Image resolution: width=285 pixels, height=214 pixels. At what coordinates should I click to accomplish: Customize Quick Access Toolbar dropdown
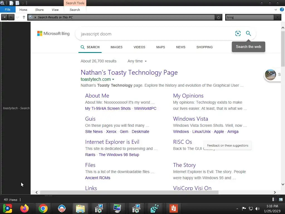(x=23, y=3)
